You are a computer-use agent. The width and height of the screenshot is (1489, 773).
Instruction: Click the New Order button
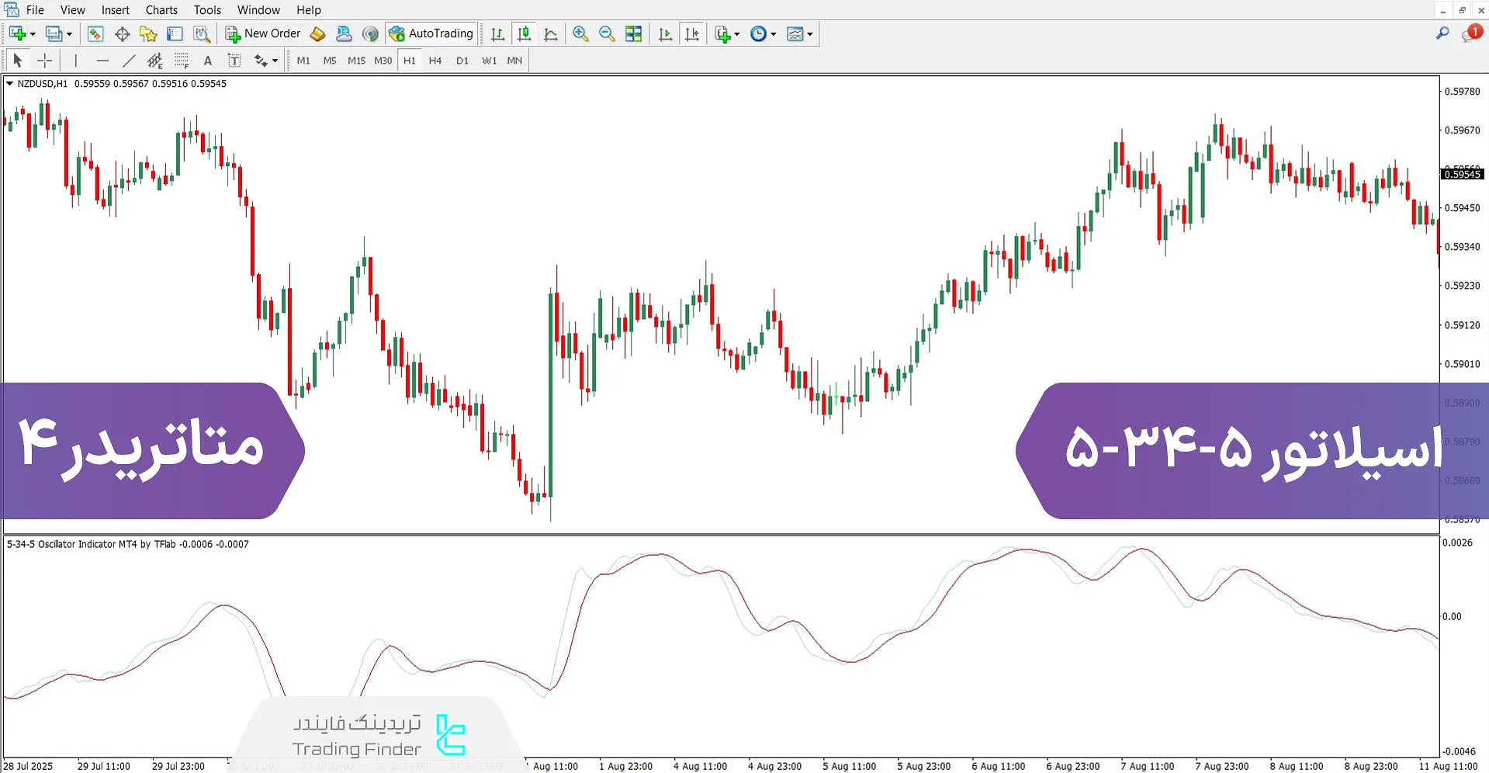(x=263, y=33)
